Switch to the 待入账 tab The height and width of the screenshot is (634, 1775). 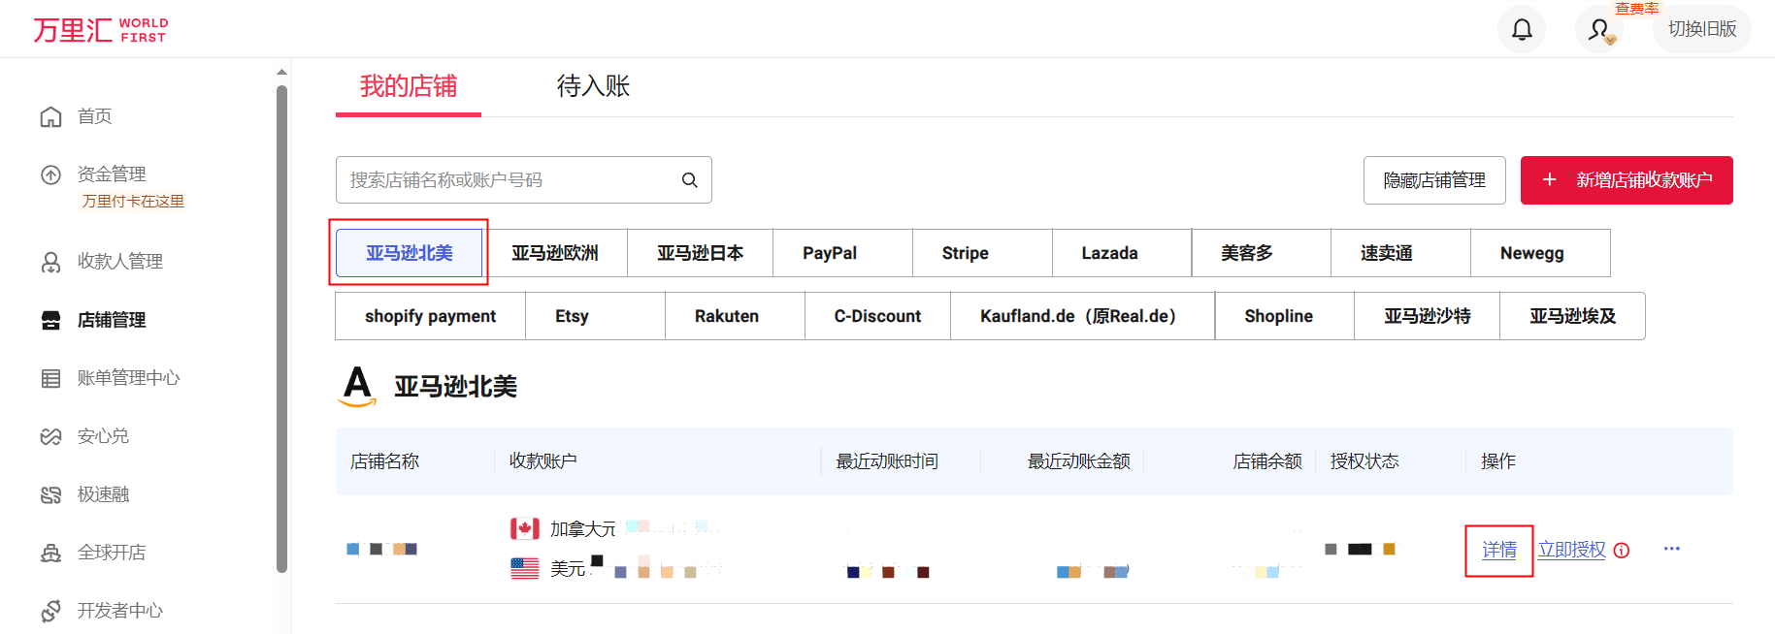(593, 86)
